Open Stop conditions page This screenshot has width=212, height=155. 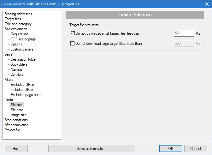point(16,120)
